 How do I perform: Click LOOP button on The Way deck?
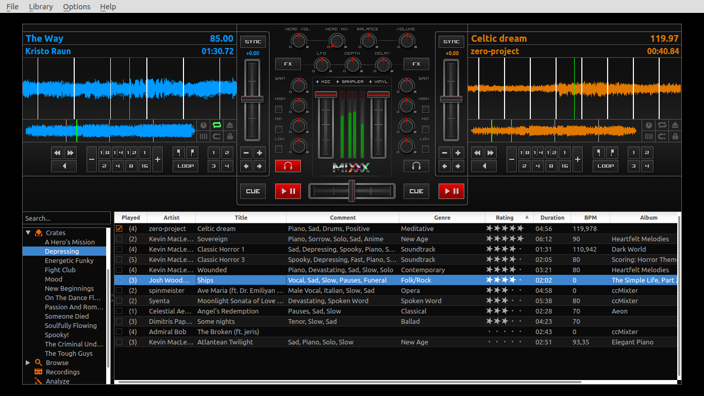pyautogui.click(x=186, y=166)
